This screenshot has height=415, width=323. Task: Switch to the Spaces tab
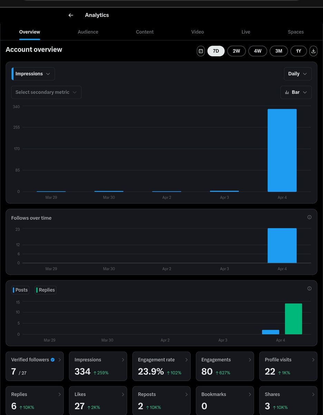pyautogui.click(x=296, y=32)
